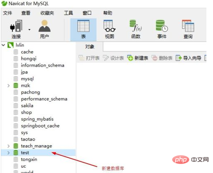Click the spring_mybatis database icon
Image resolution: width=213 pixels, height=173 pixels.
tap(16, 119)
